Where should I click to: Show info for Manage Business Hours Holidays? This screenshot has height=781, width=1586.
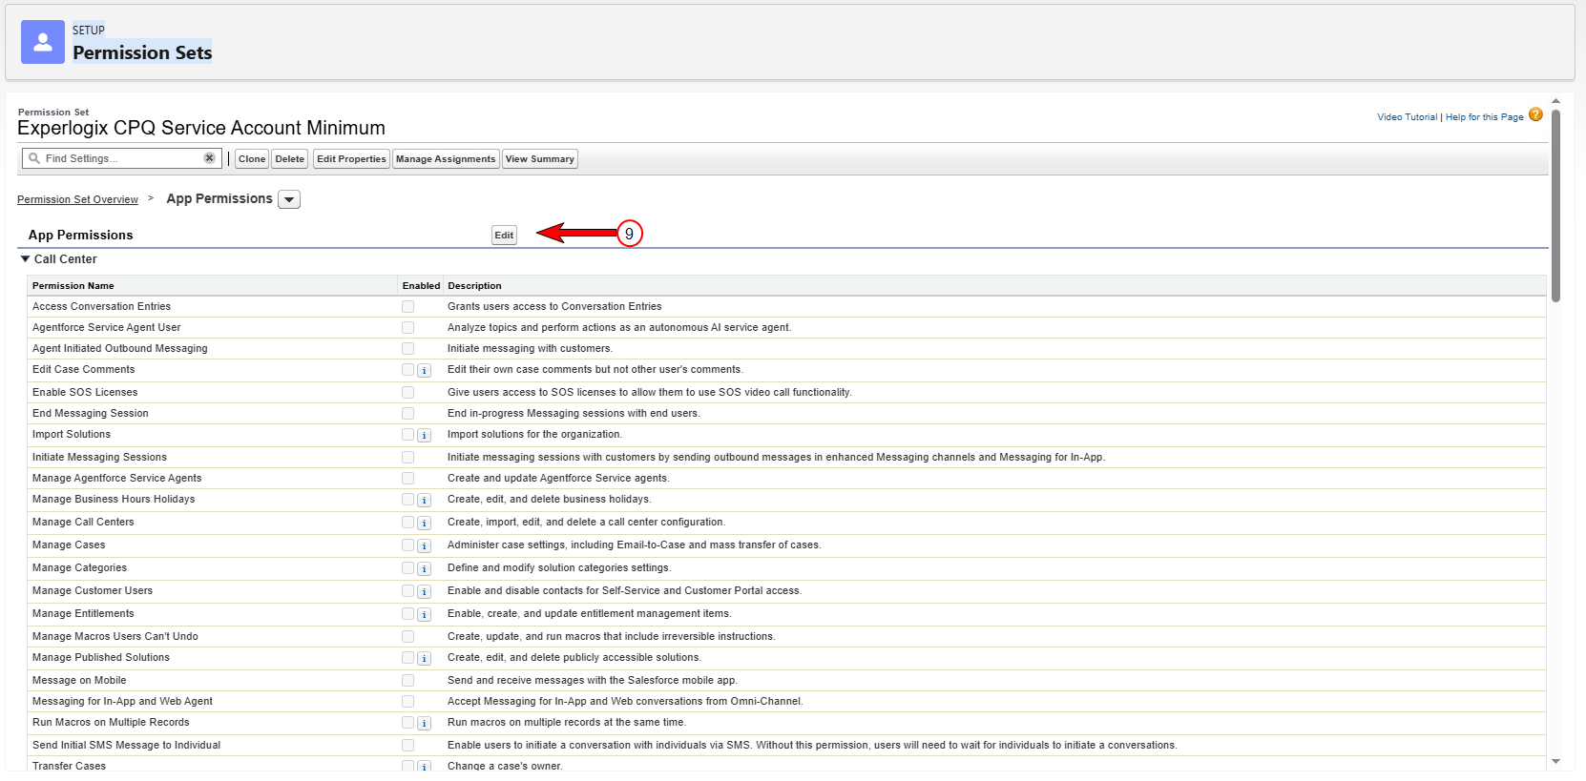[425, 500]
